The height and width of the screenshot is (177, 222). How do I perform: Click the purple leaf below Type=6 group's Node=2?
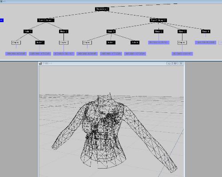pyautogui.click(x=159, y=42)
